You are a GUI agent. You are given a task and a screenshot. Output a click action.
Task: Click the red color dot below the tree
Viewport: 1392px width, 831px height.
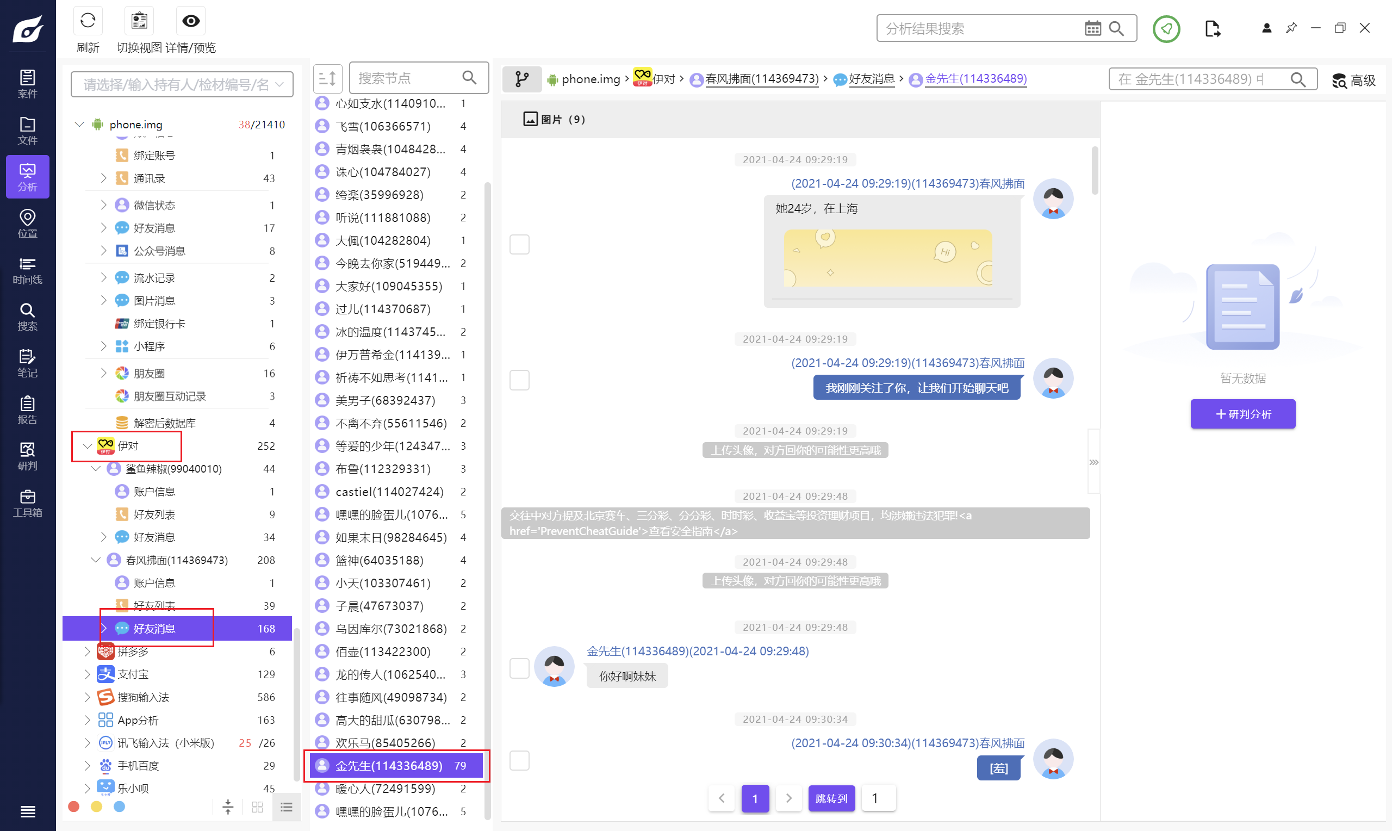pos(74,806)
